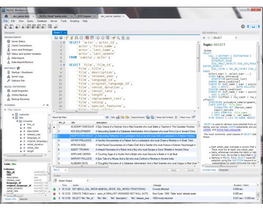Toggle continue on error red icon
Screen dimensions: 263x211
(x=87, y=38)
